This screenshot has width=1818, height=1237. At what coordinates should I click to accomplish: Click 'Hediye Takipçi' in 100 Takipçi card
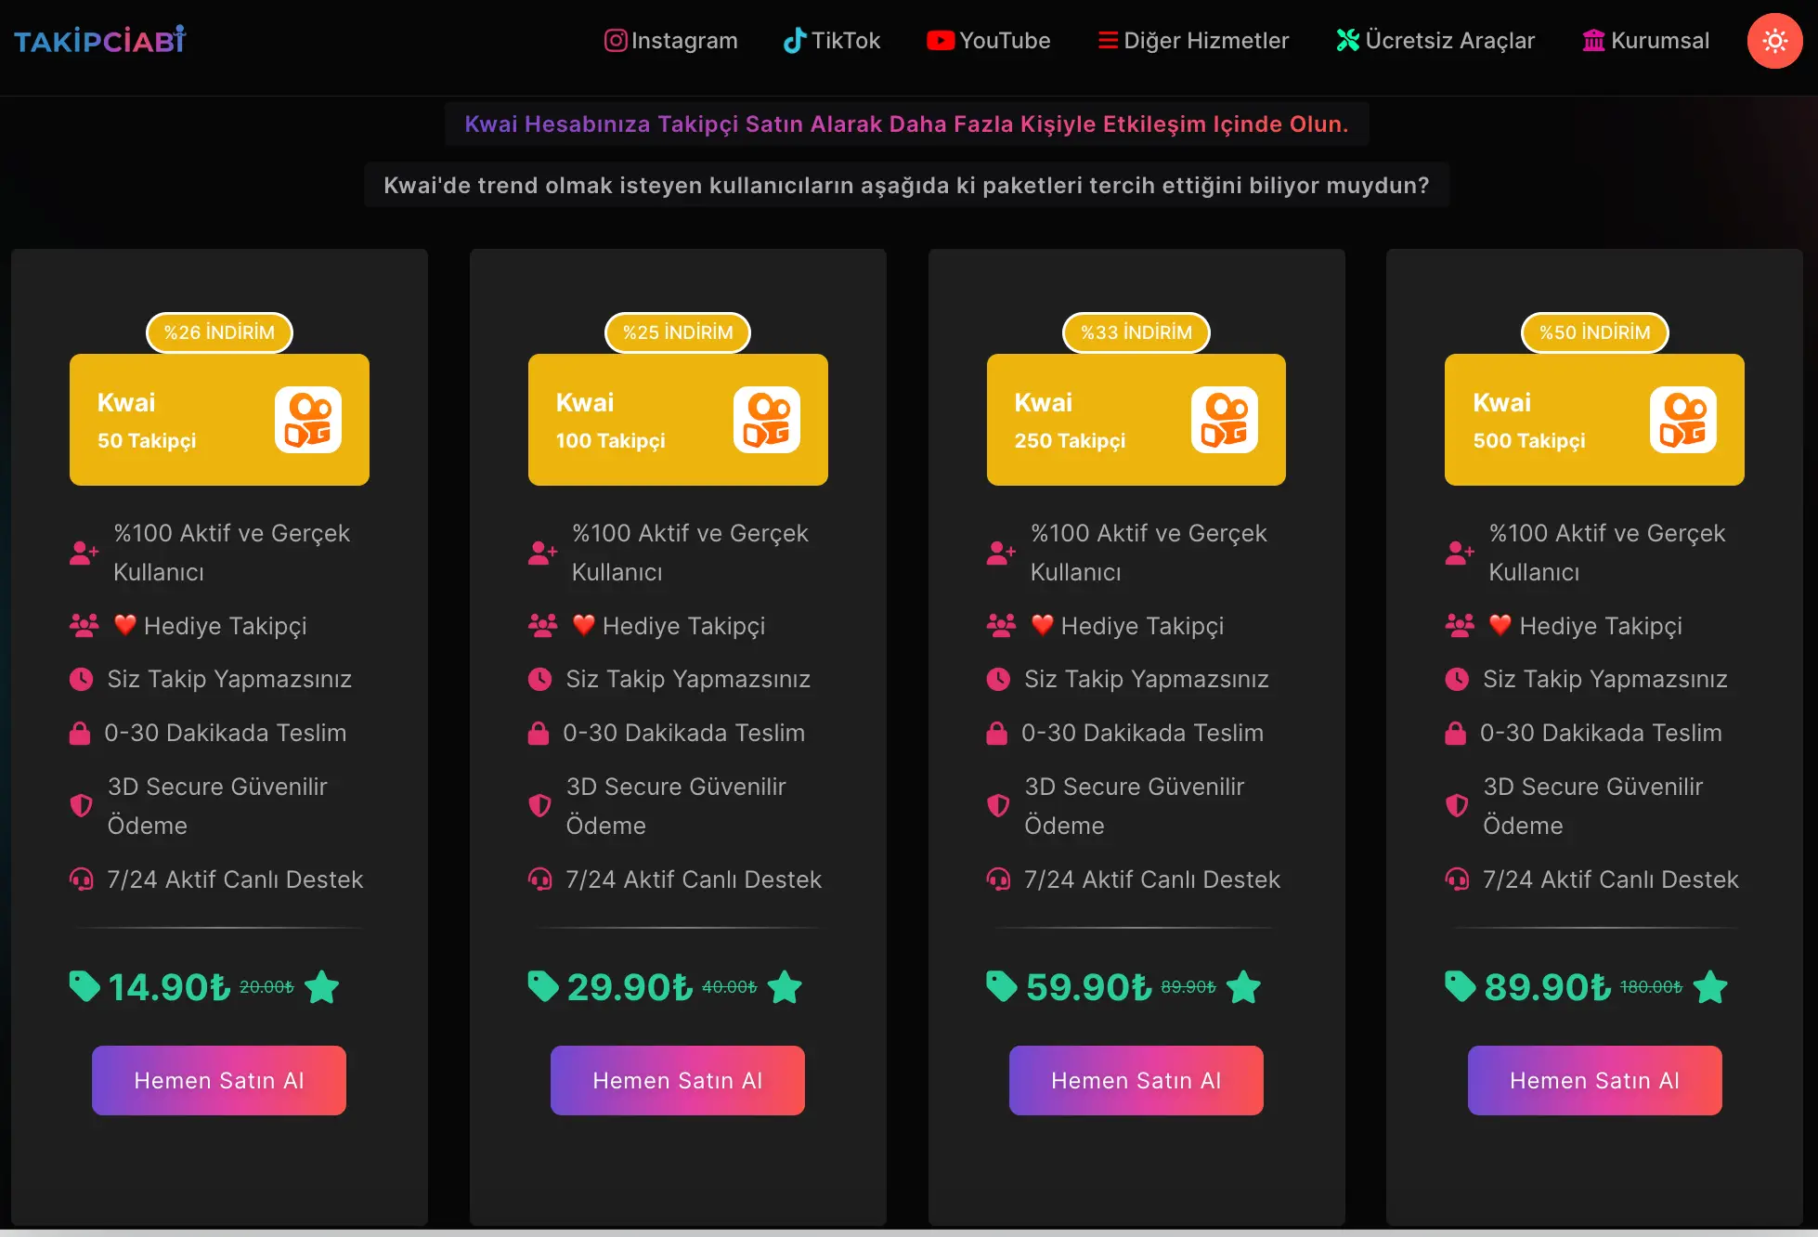click(684, 626)
